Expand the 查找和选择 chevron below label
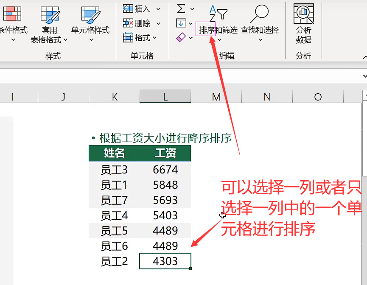367x285 pixels. click(261, 40)
